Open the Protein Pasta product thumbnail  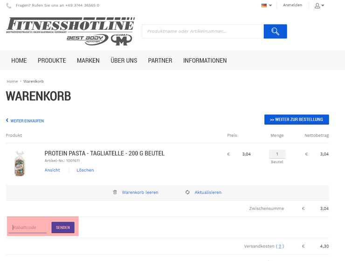pos(20,164)
